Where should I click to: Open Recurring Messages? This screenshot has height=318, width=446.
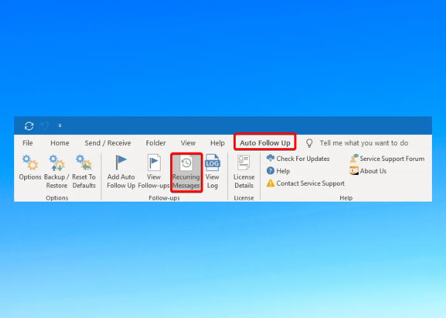point(186,172)
